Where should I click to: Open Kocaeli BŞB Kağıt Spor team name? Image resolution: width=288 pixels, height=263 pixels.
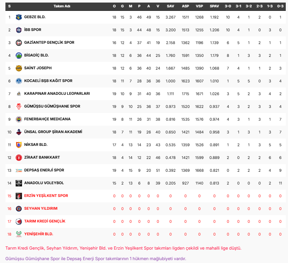(x=48, y=81)
